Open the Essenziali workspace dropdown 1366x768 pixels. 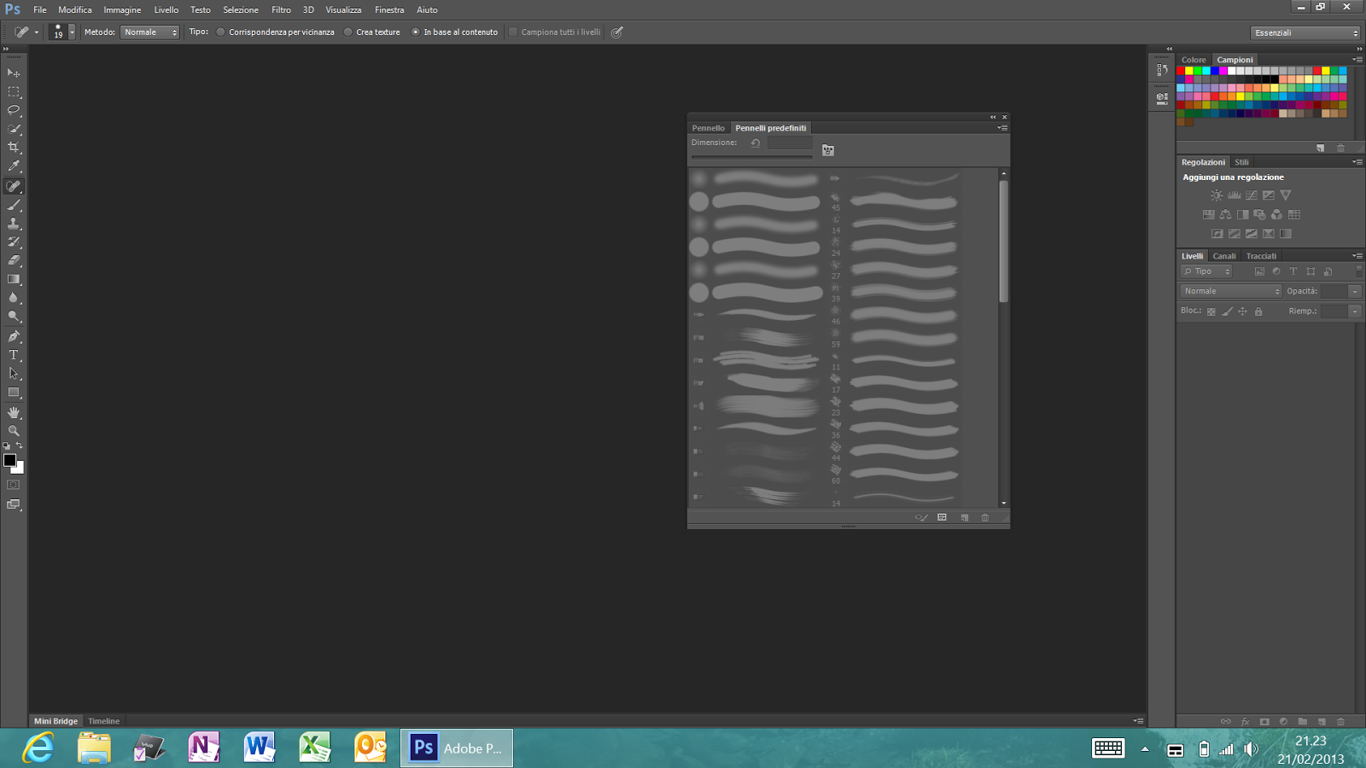[x=1305, y=32]
